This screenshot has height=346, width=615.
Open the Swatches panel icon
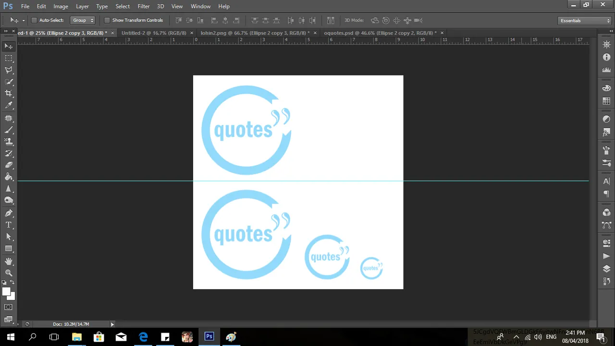[x=606, y=101]
